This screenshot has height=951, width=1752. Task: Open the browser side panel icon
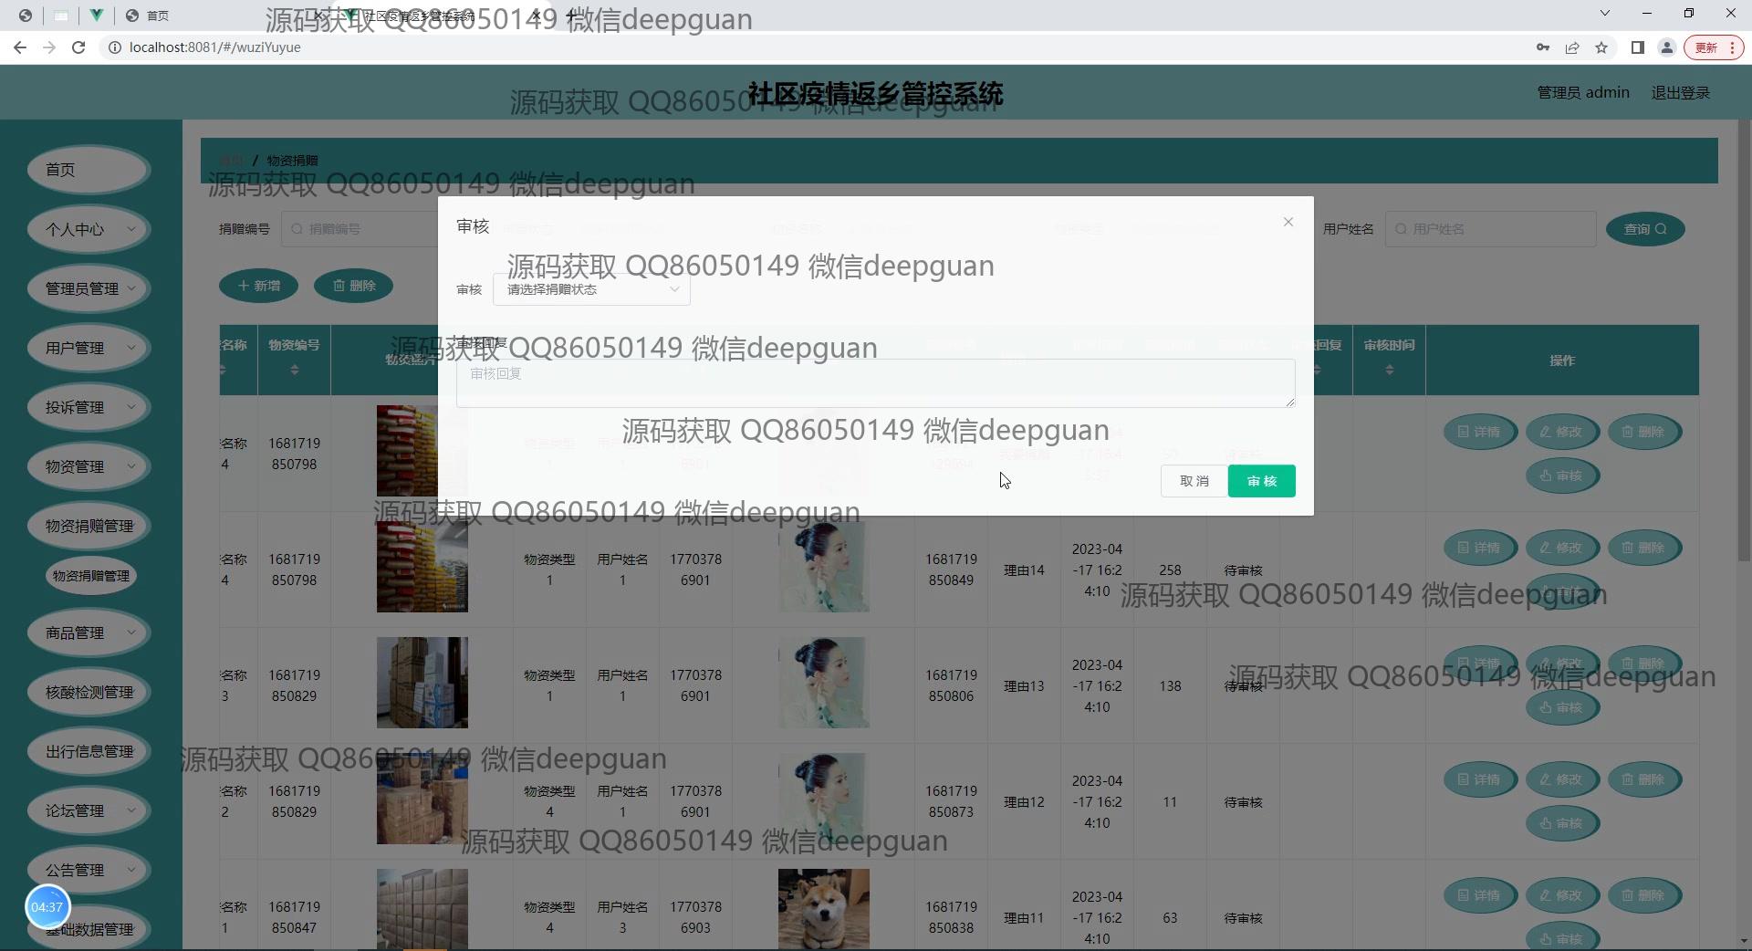point(1638,47)
